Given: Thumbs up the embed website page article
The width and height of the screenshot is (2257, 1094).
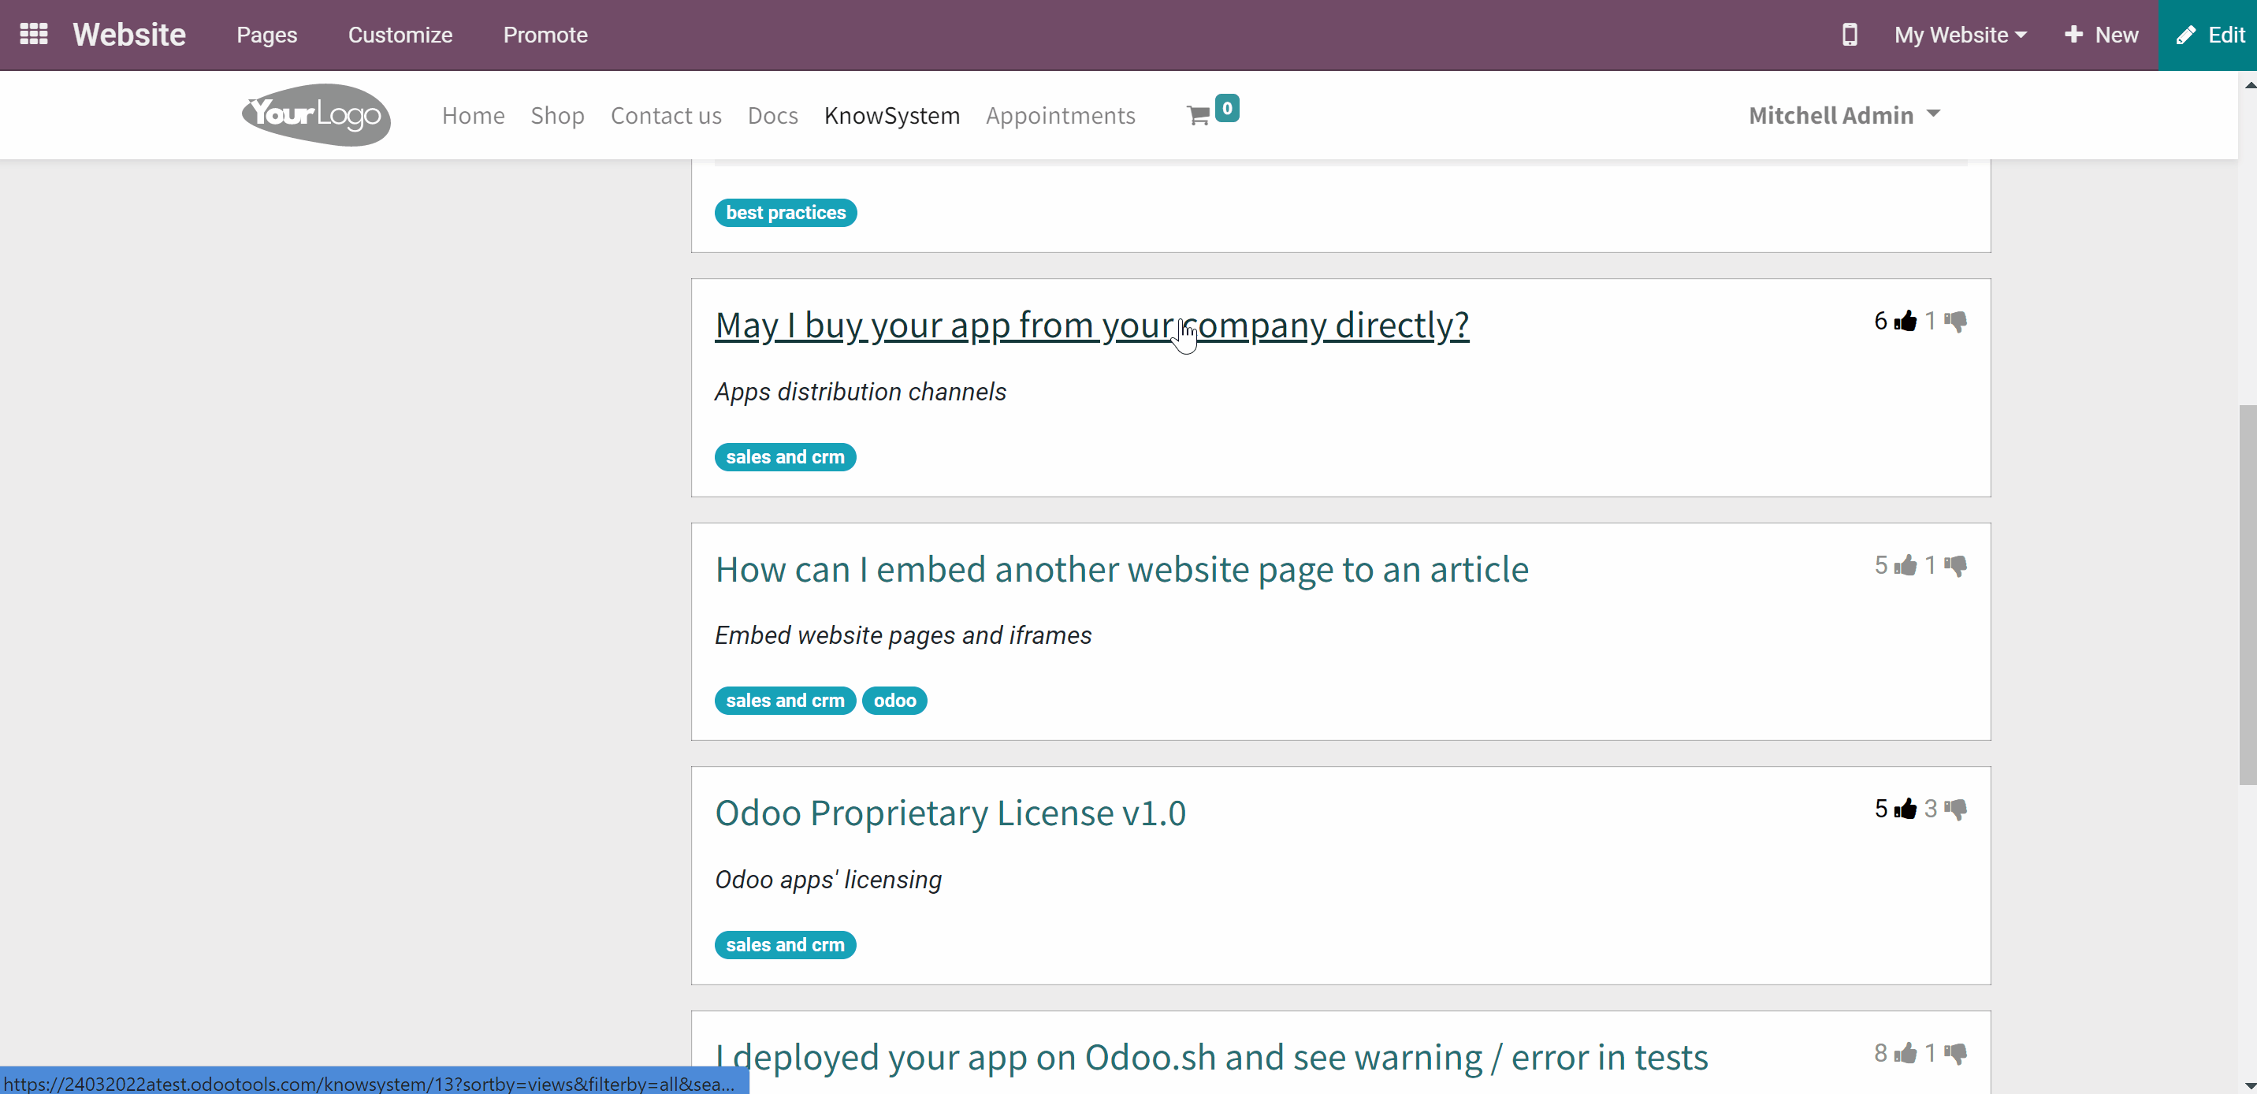Looking at the screenshot, I should [x=1905, y=565].
